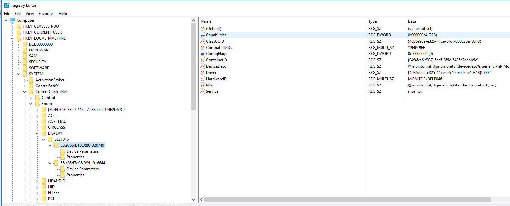Expand the Control key
510x206 pixels.
(x=31, y=98)
